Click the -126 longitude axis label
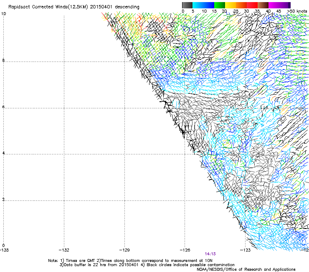Image resolution: width=309 pixels, height=272 pixels. [185, 250]
